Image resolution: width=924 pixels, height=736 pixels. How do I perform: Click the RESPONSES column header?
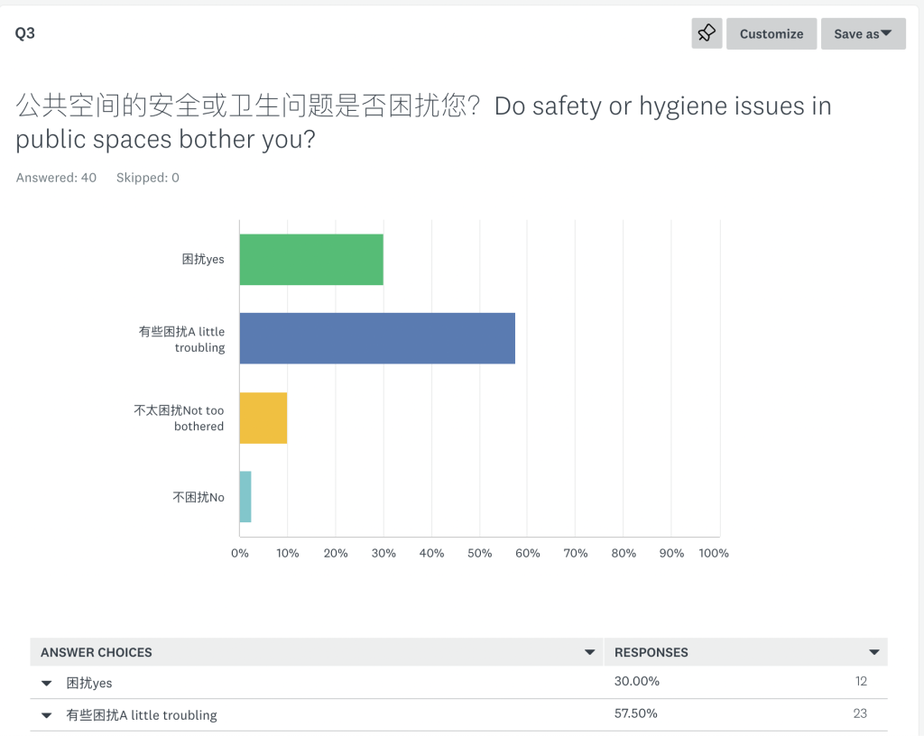point(651,652)
